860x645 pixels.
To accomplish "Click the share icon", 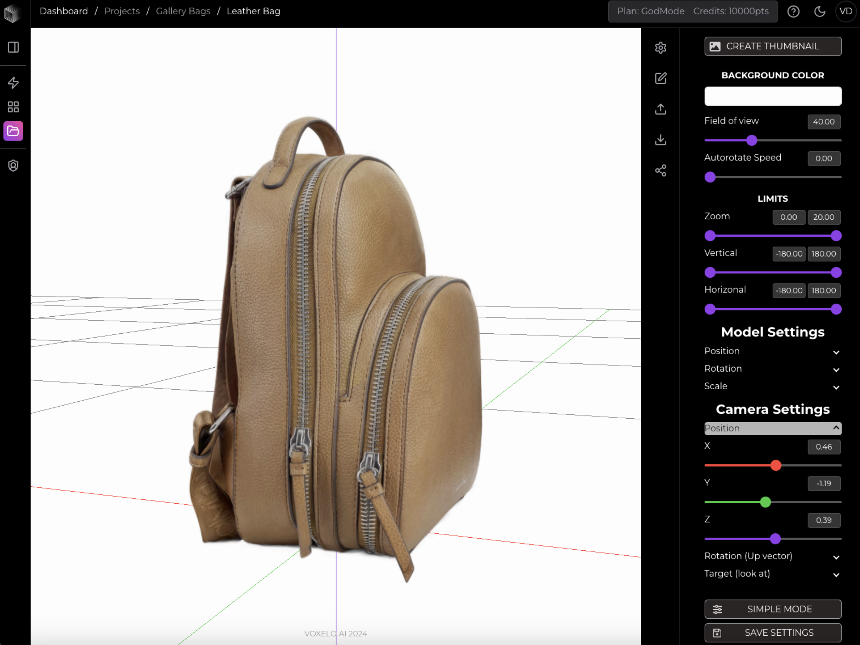I will click(660, 170).
